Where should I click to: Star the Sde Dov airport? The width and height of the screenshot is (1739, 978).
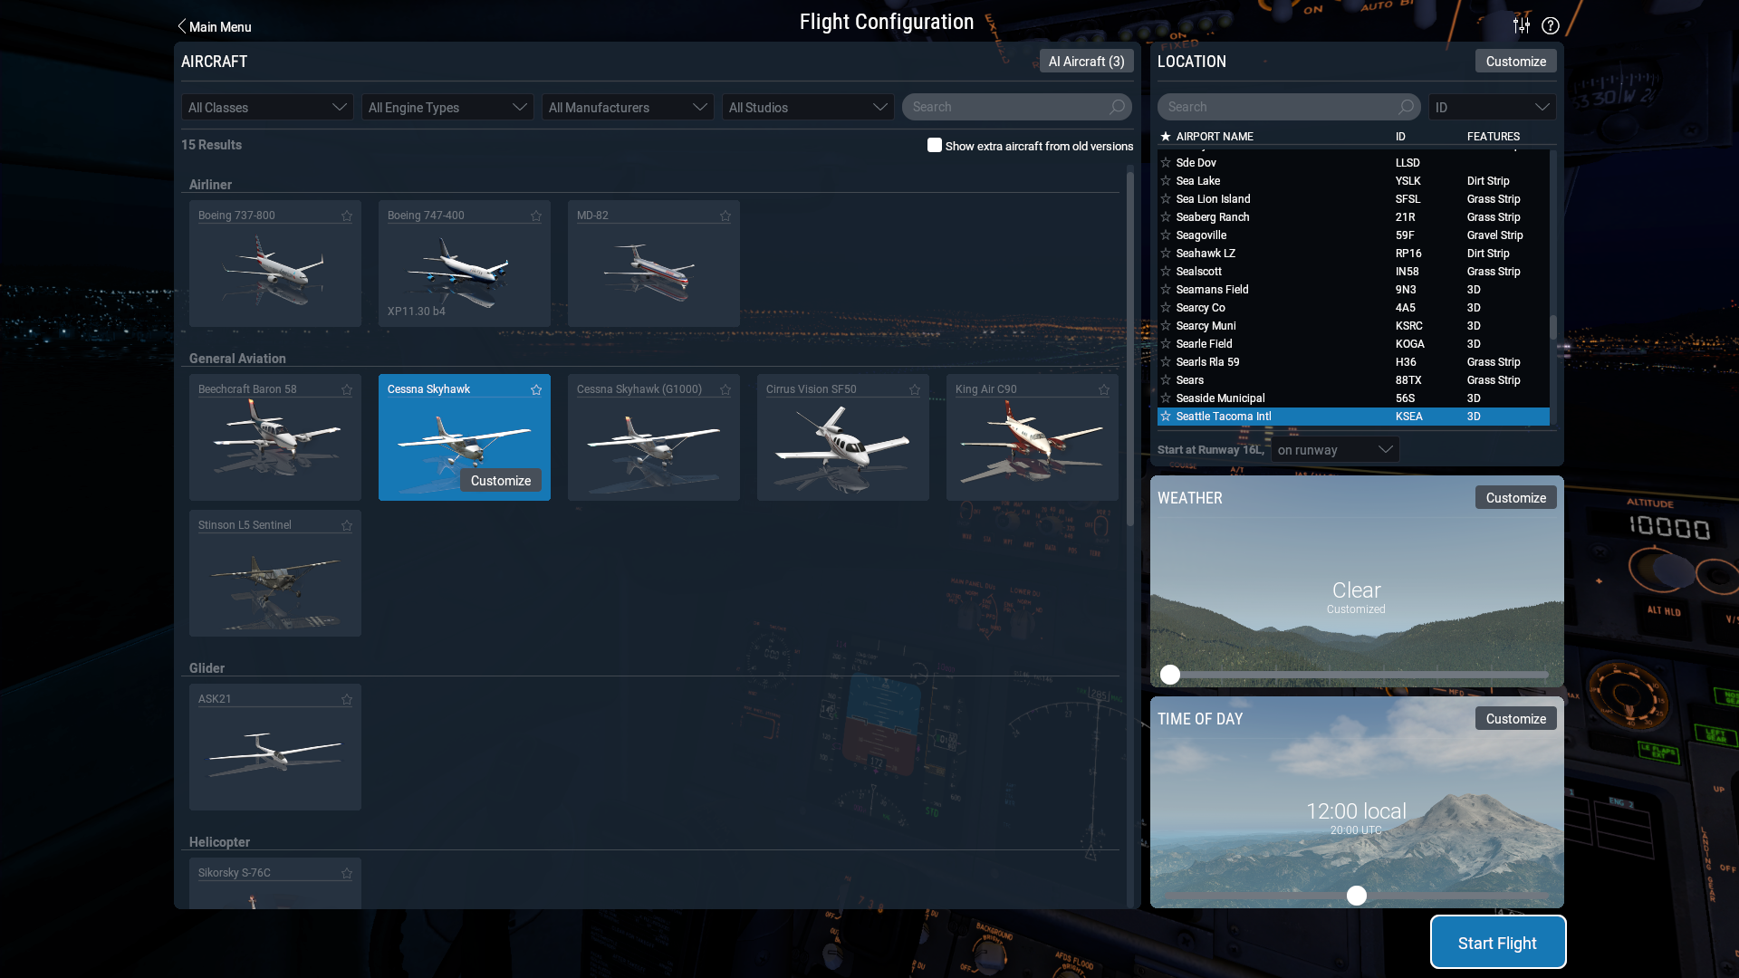pyautogui.click(x=1166, y=163)
